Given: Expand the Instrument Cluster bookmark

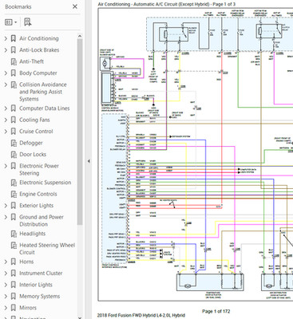Looking at the screenshot, I should (x=6, y=274).
